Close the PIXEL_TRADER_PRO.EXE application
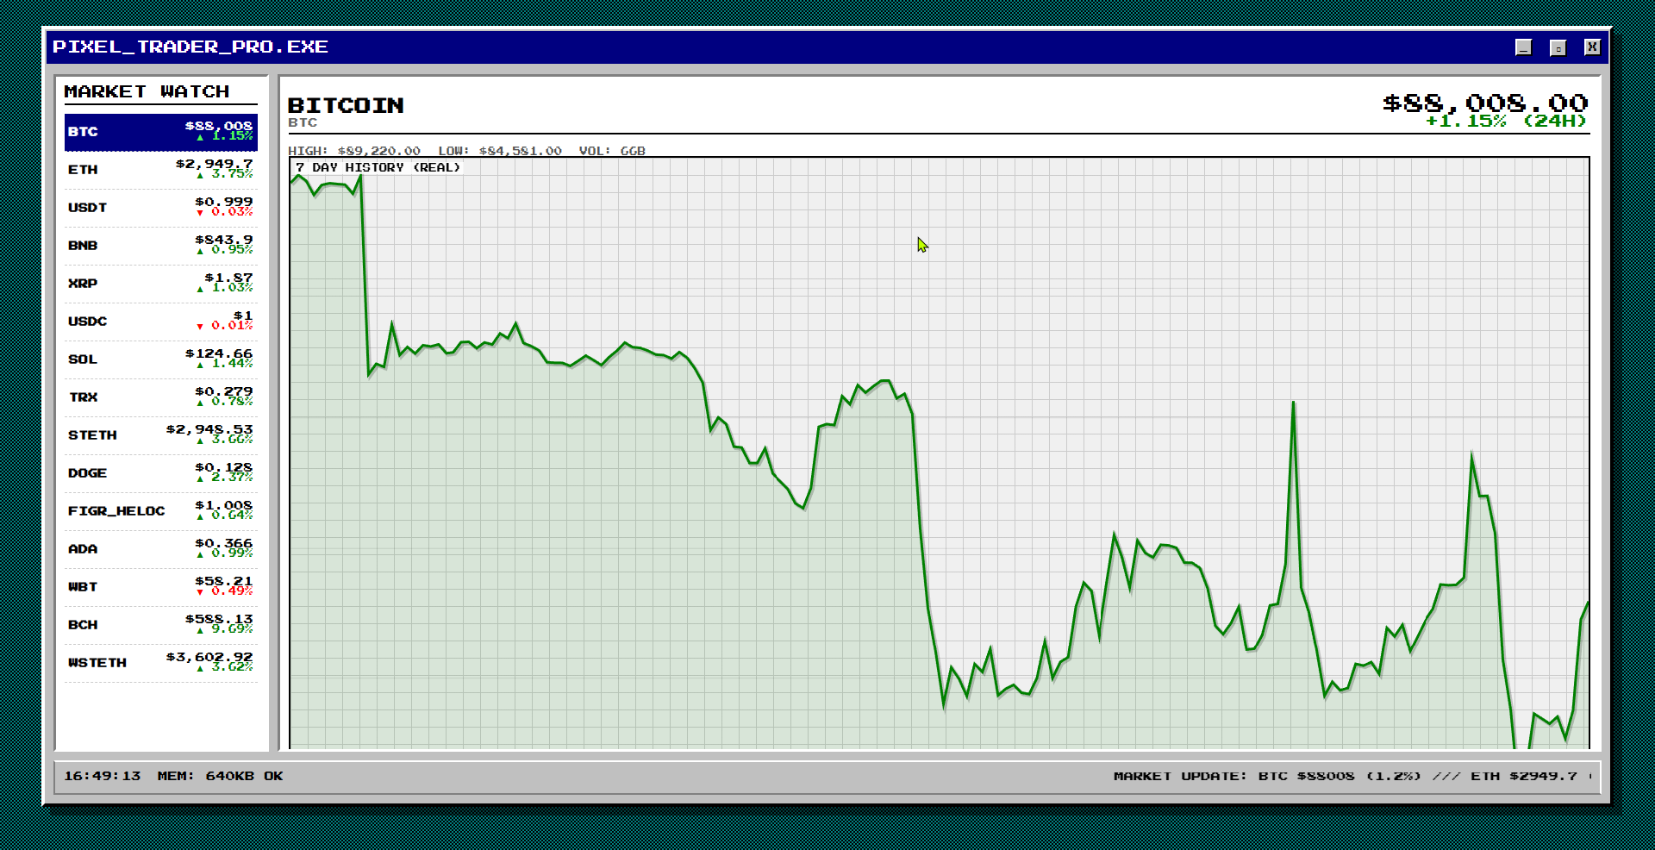Screen dimensions: 1655x850 (x=1592, y=47)
